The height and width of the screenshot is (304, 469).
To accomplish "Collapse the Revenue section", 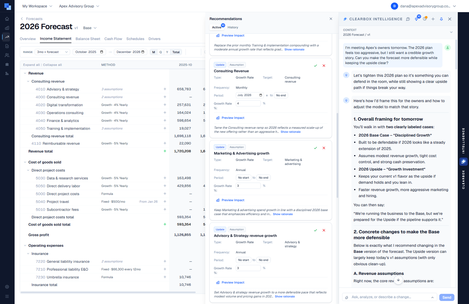I will [25, 73].
